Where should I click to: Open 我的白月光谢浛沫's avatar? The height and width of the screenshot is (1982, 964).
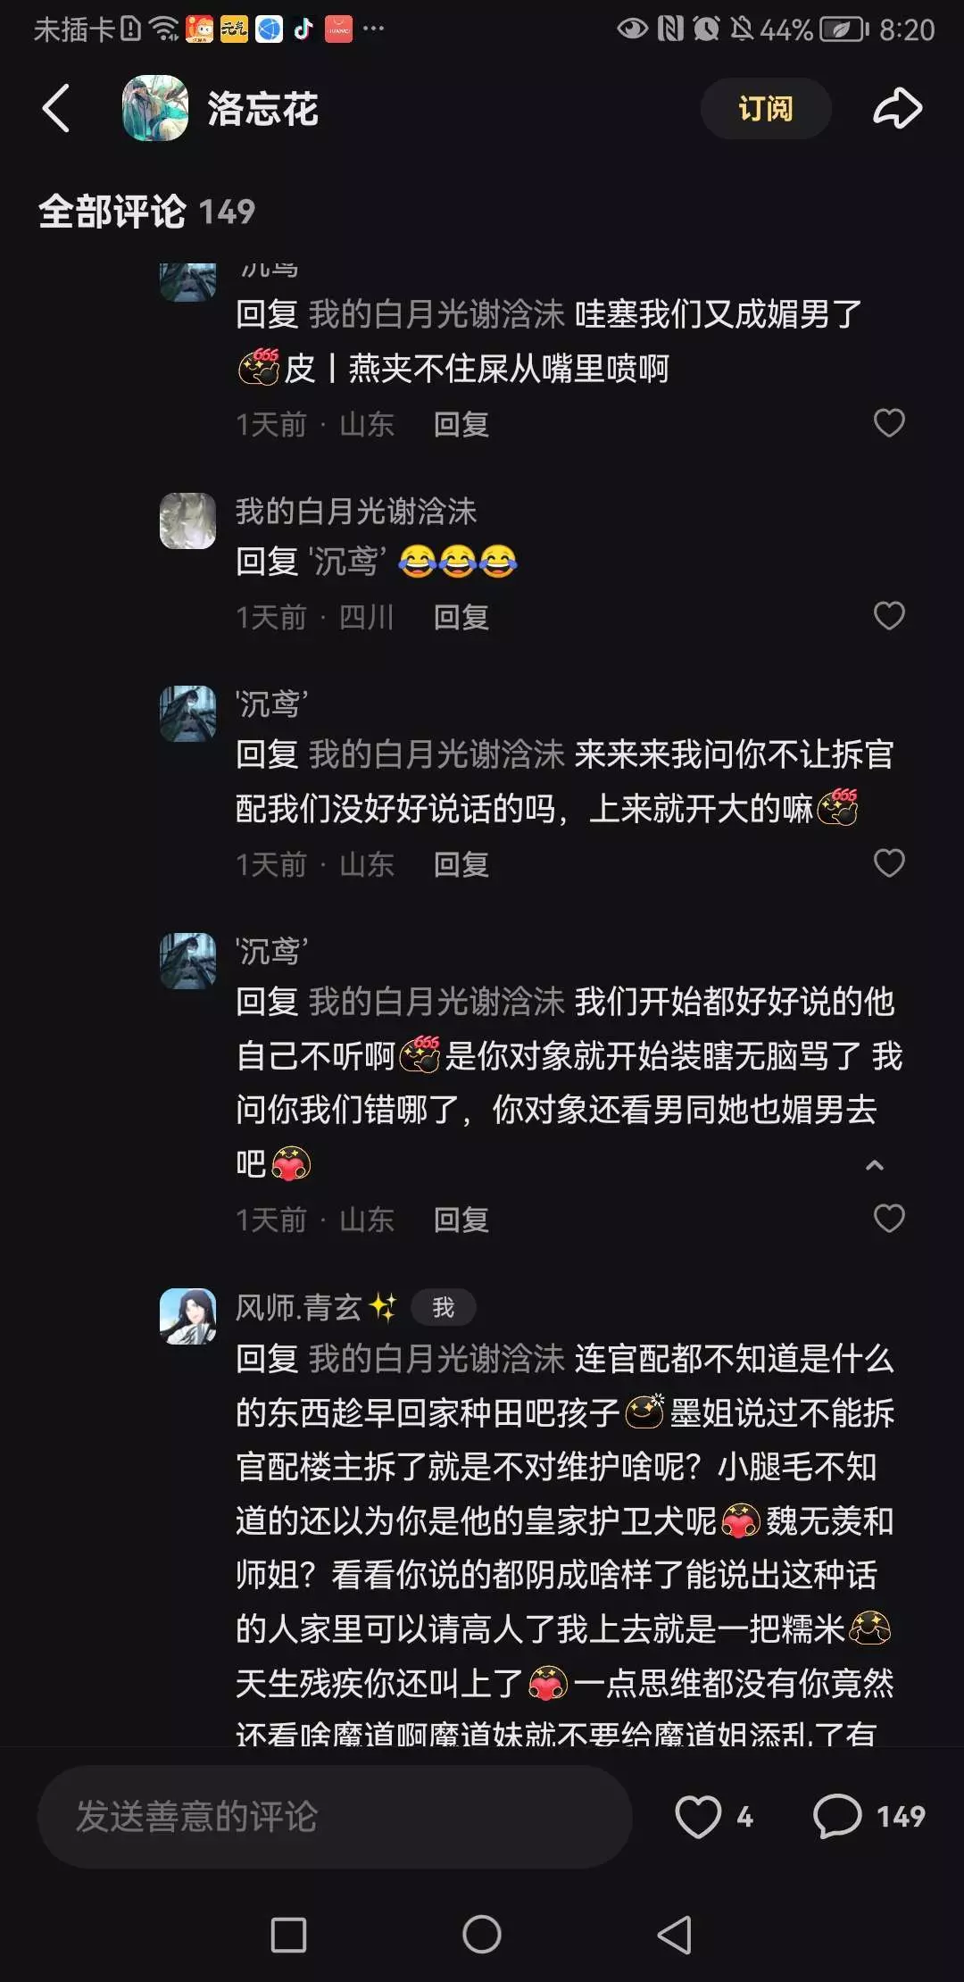(x=187, y=520)
